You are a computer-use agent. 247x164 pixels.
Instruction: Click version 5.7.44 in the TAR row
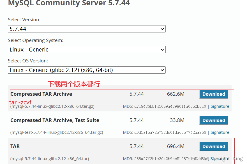pos(137,146)
